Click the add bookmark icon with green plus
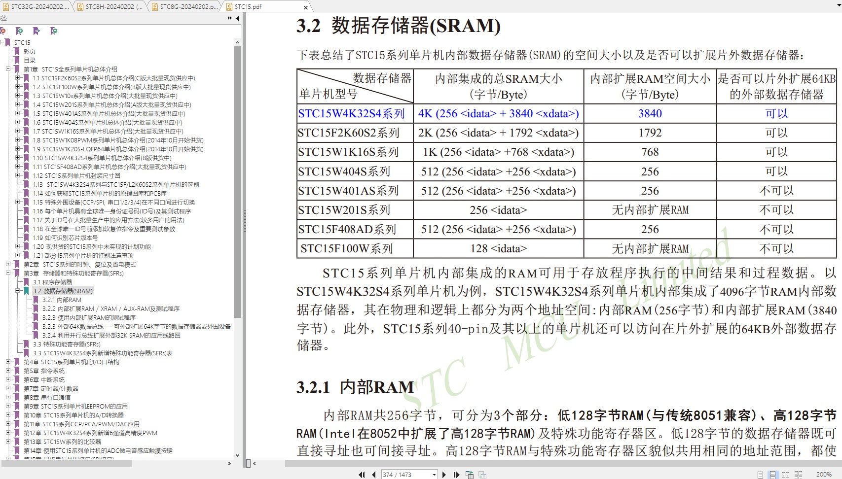This screenshot has width=842, height=479. 19,31
